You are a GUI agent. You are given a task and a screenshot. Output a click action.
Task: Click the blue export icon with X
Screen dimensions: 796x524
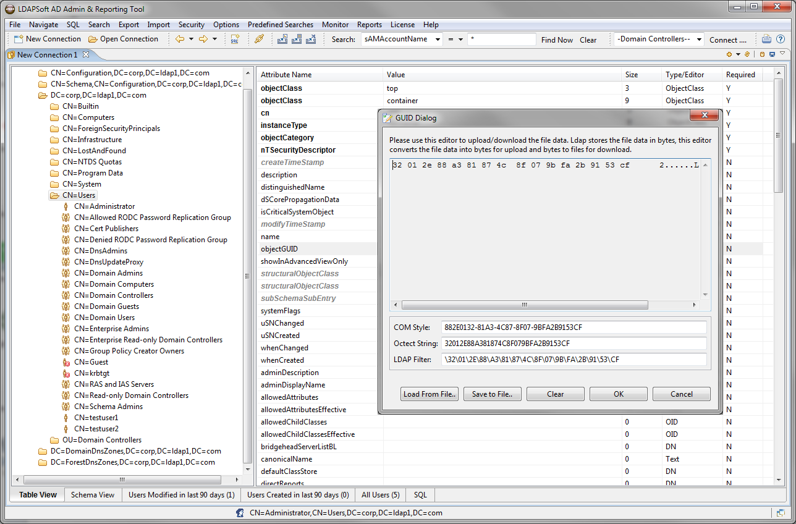[311, 39]
